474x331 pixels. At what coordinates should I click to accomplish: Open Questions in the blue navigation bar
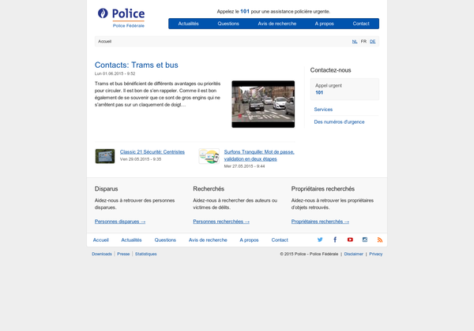tap(228, 24)
